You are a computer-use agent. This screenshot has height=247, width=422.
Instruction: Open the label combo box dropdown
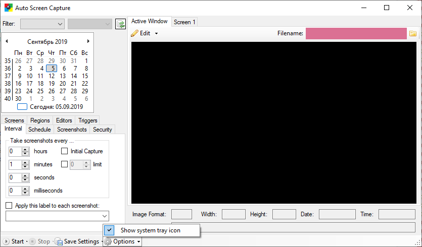pos(105,216)
